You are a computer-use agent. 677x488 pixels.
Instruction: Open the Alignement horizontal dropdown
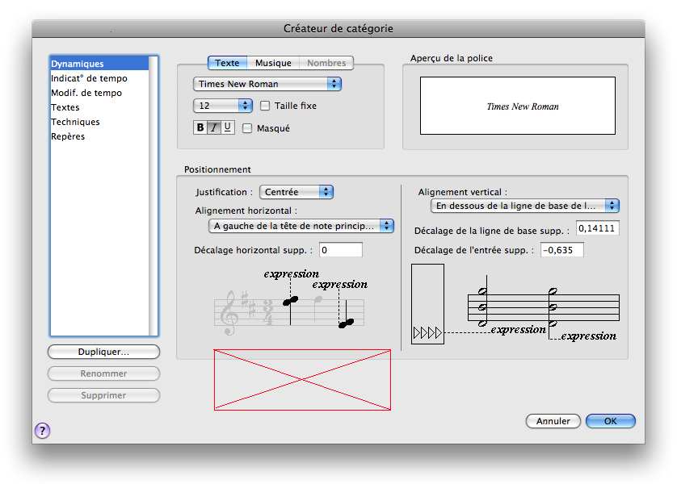pyautogui.click(x=301, y=226)
